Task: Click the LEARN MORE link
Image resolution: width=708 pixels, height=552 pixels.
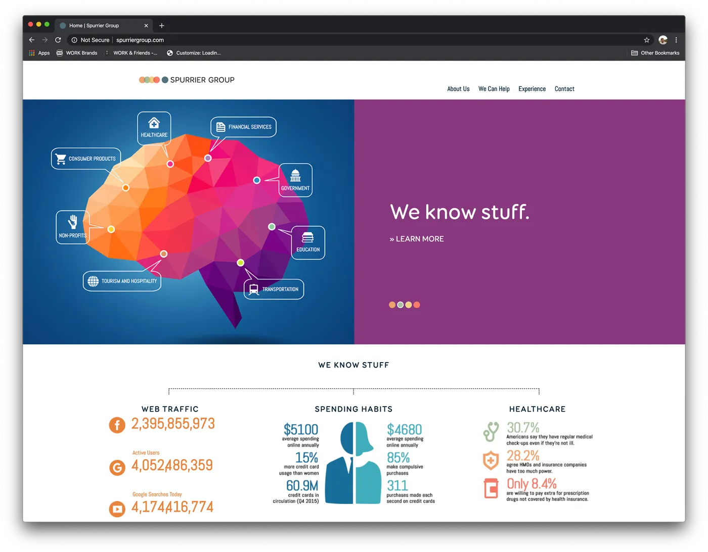Action: click(x=417, y=239)
